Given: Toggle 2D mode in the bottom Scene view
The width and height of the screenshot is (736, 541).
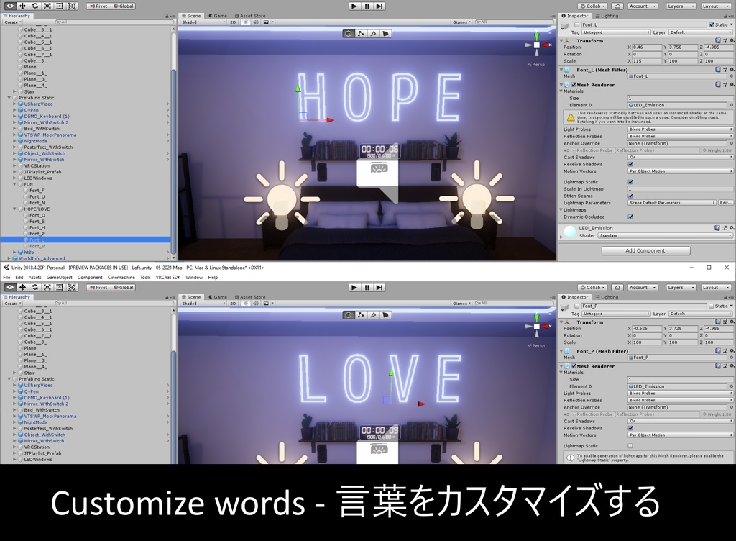Looking at the screenshot, I should [233, 304].
